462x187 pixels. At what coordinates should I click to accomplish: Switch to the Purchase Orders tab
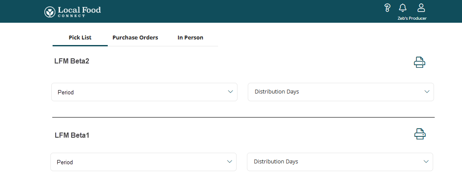tap(135, 38)
